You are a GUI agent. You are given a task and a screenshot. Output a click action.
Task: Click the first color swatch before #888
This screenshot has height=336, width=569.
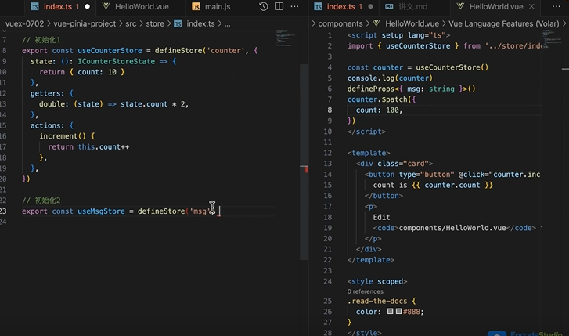390,311
